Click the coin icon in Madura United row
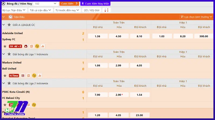The image size is (215, 120). pos(34,75)
